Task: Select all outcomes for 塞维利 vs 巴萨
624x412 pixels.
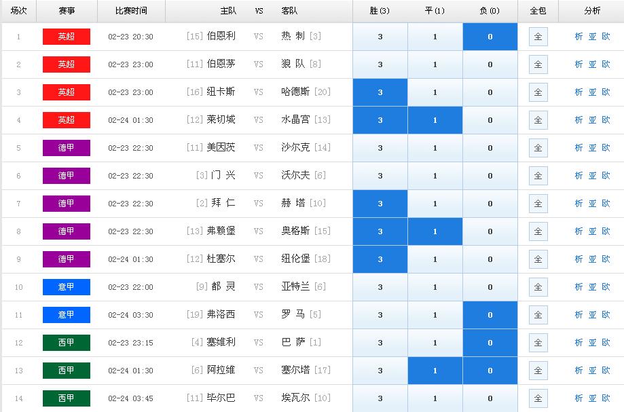Action: 538,343
